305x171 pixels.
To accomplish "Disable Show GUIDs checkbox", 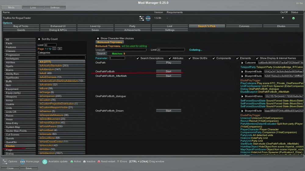I will tap(190, 58).
